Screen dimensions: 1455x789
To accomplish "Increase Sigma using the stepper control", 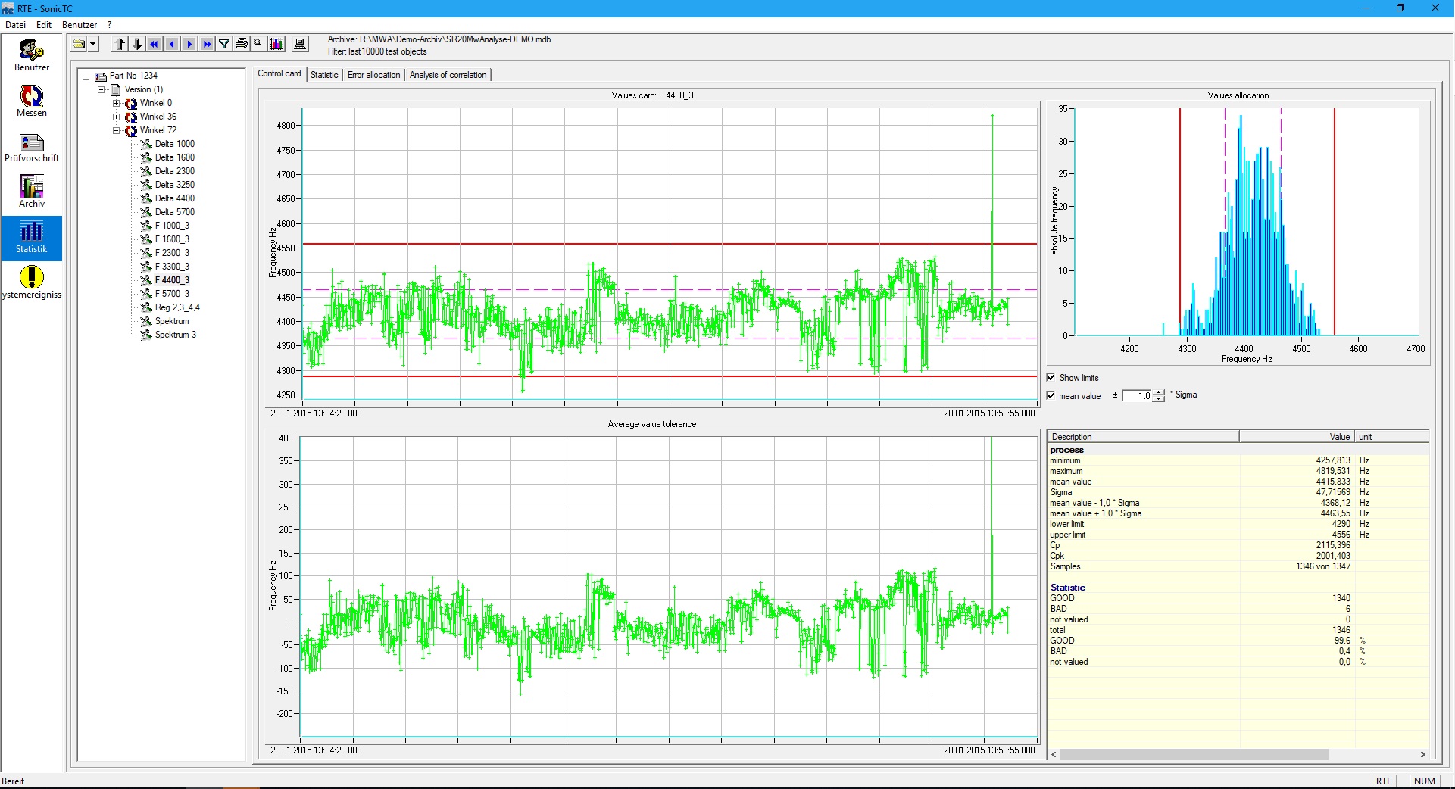I will tap(1160, 391).
